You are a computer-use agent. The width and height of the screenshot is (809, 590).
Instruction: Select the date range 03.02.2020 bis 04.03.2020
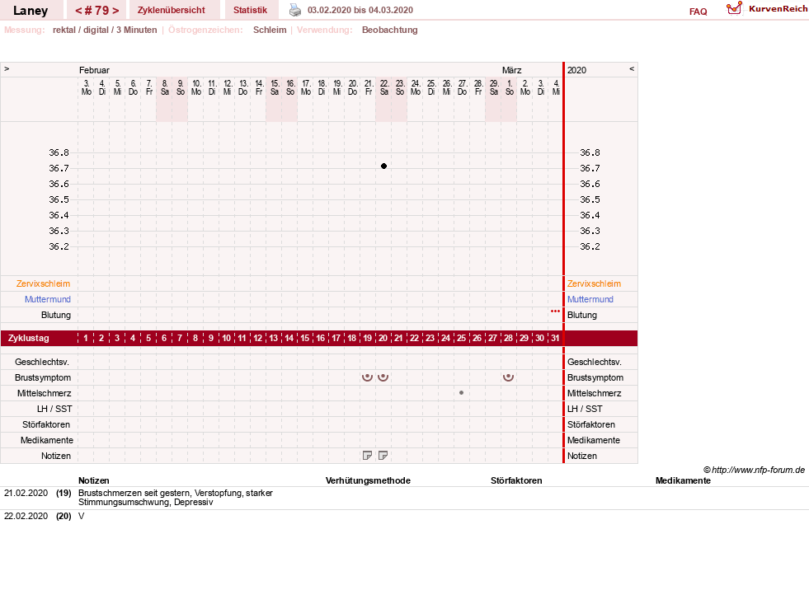pos(360,10)
